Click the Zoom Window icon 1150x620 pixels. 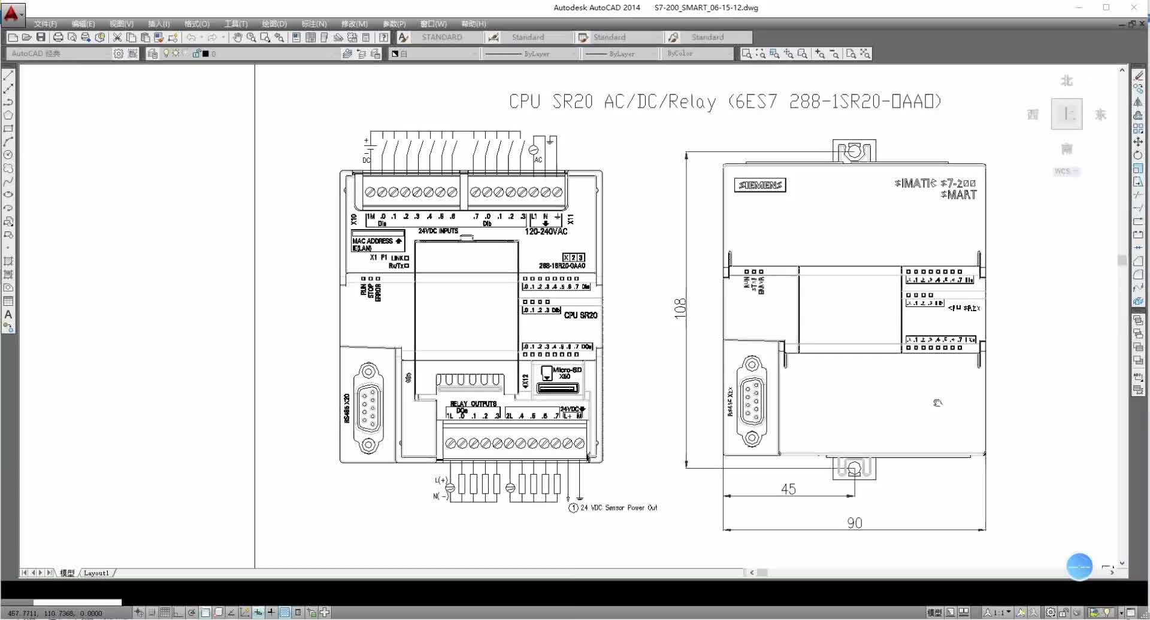[746, 54]
